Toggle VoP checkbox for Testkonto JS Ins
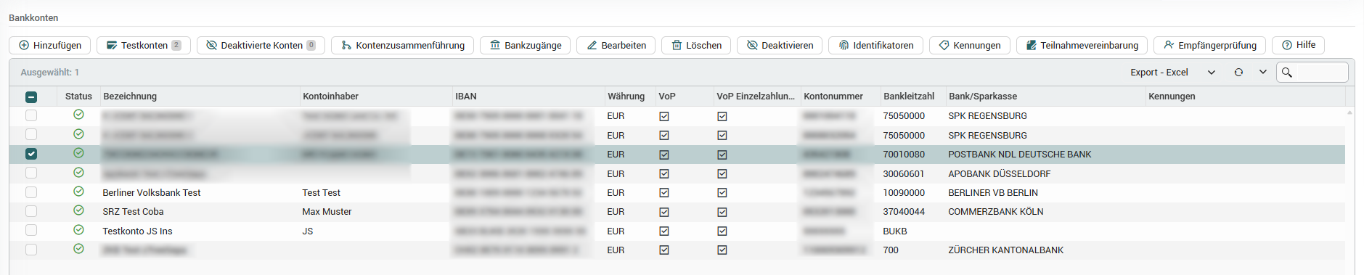Image resolution: width=1364 pixels, height=275 pixels. [664, 231]
